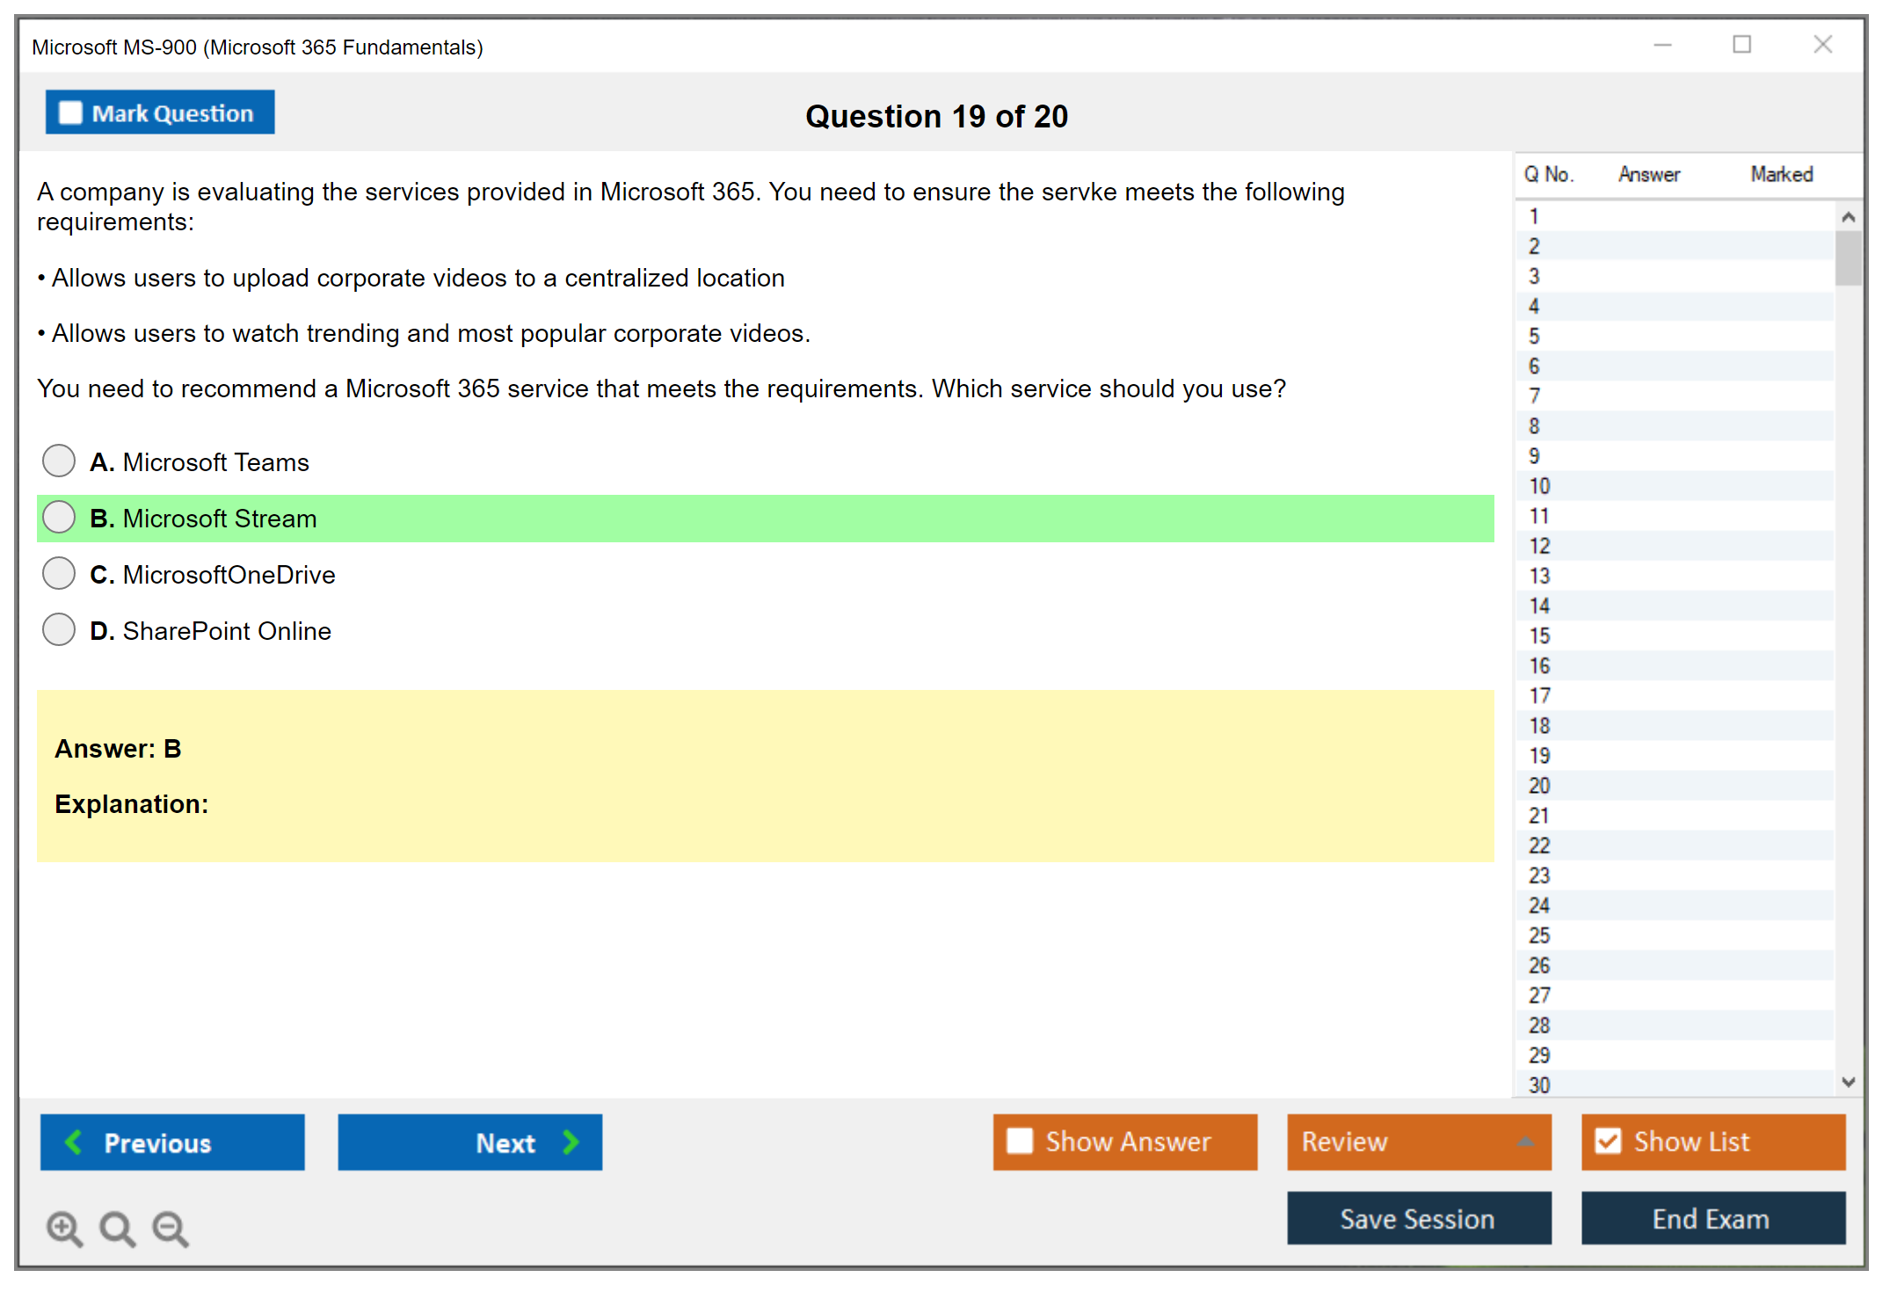Open the Review dropdown menu
This screenshot has height=1292, width=1890.
[x=1525, y=1142]
